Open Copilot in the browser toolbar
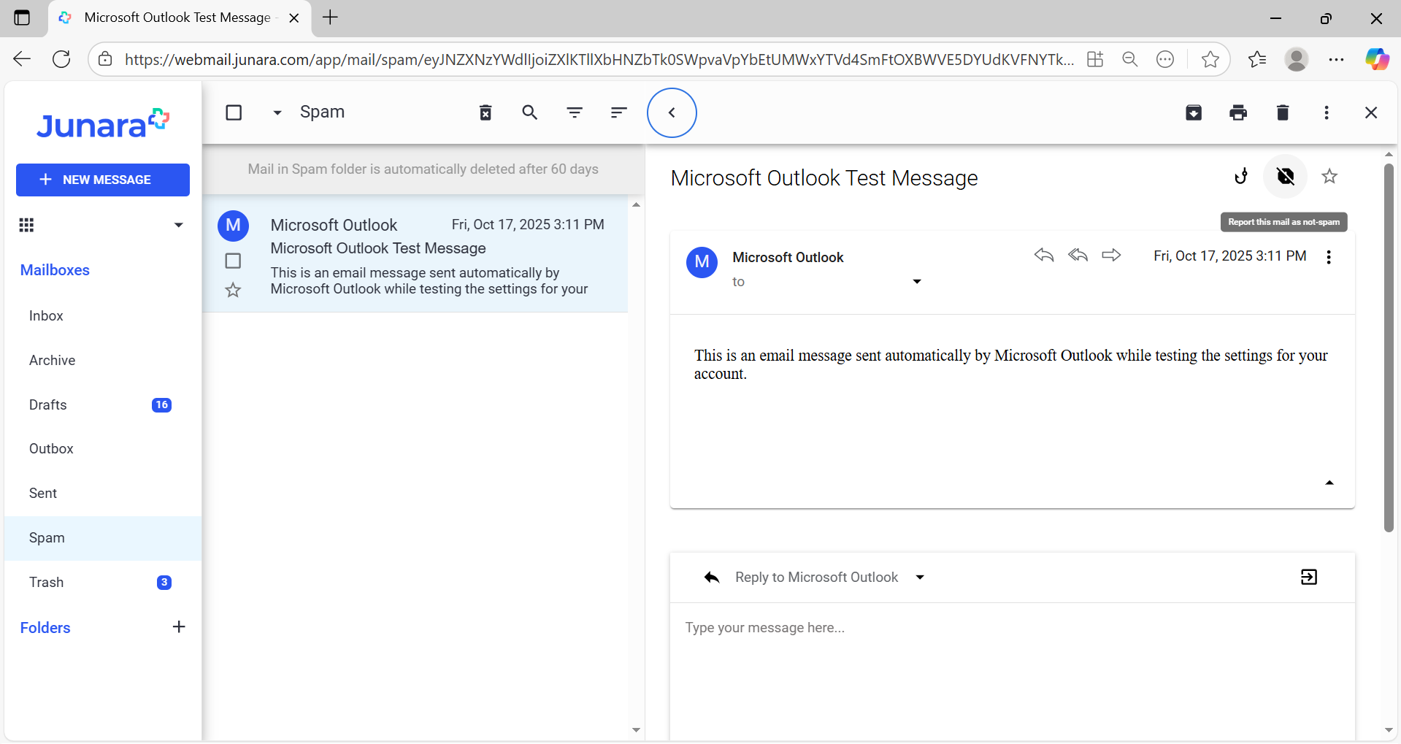1401x744 pixels. tap(1377, 59)
